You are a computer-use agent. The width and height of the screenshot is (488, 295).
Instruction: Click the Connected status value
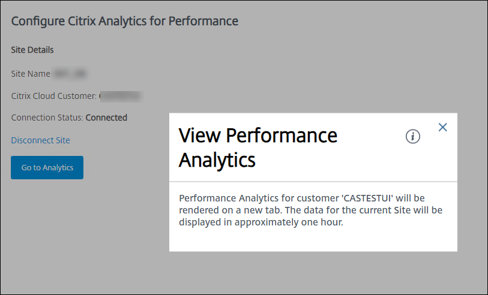(x=106, y=118)
